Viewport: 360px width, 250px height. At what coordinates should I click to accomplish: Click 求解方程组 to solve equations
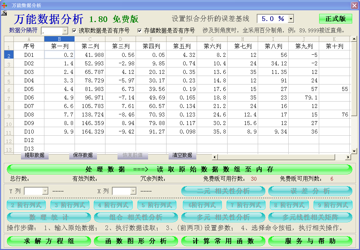[x=49, y=241]
